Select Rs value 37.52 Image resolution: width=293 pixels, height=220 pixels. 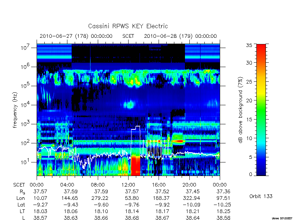pyautogui.click(x=162, y=191)
